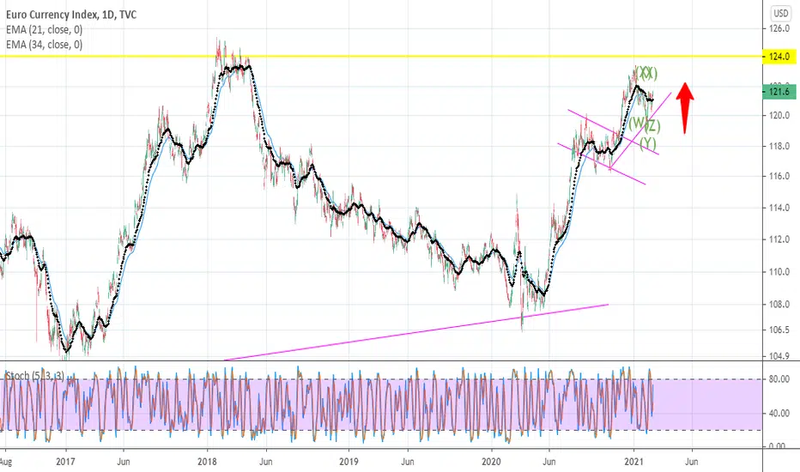The height and width of the screenshot is (472, 800).
Task: Click the 2019 time axis label
Action: [349, 462]
